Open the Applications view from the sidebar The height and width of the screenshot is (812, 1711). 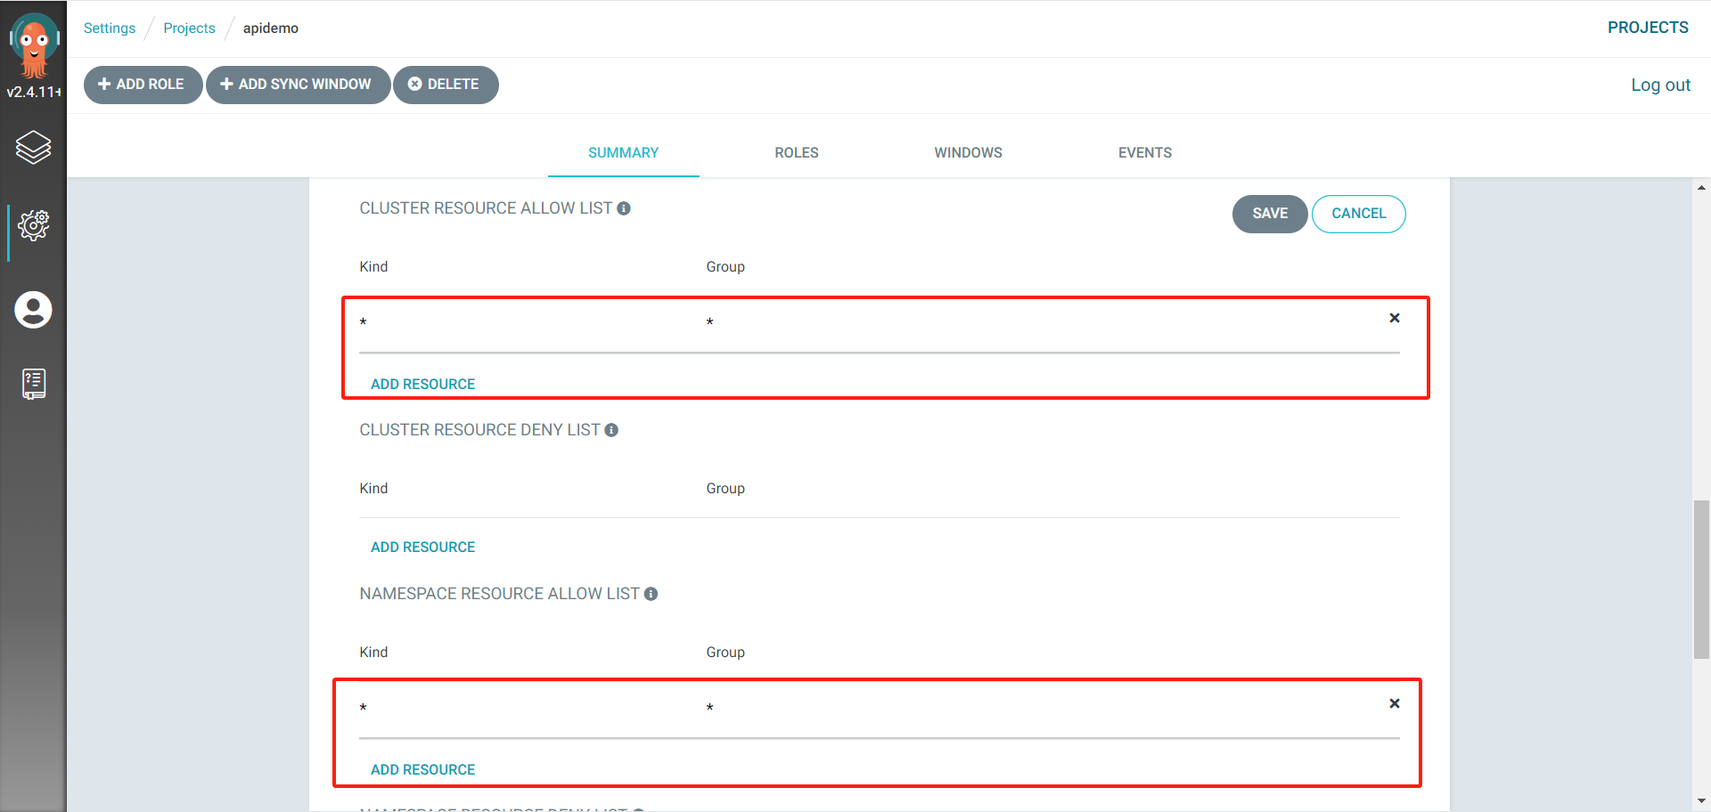[x=33, y=148]
